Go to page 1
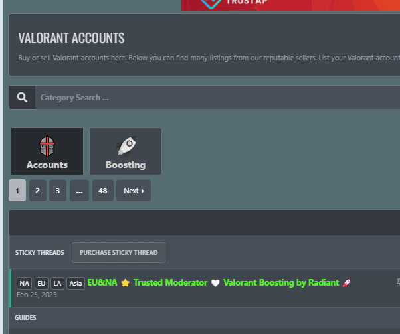The height and width of the screenshot is (334, 400). tap(17, 191)
